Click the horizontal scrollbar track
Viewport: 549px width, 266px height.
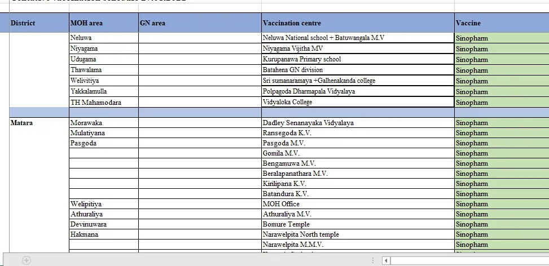pos(469,260)
